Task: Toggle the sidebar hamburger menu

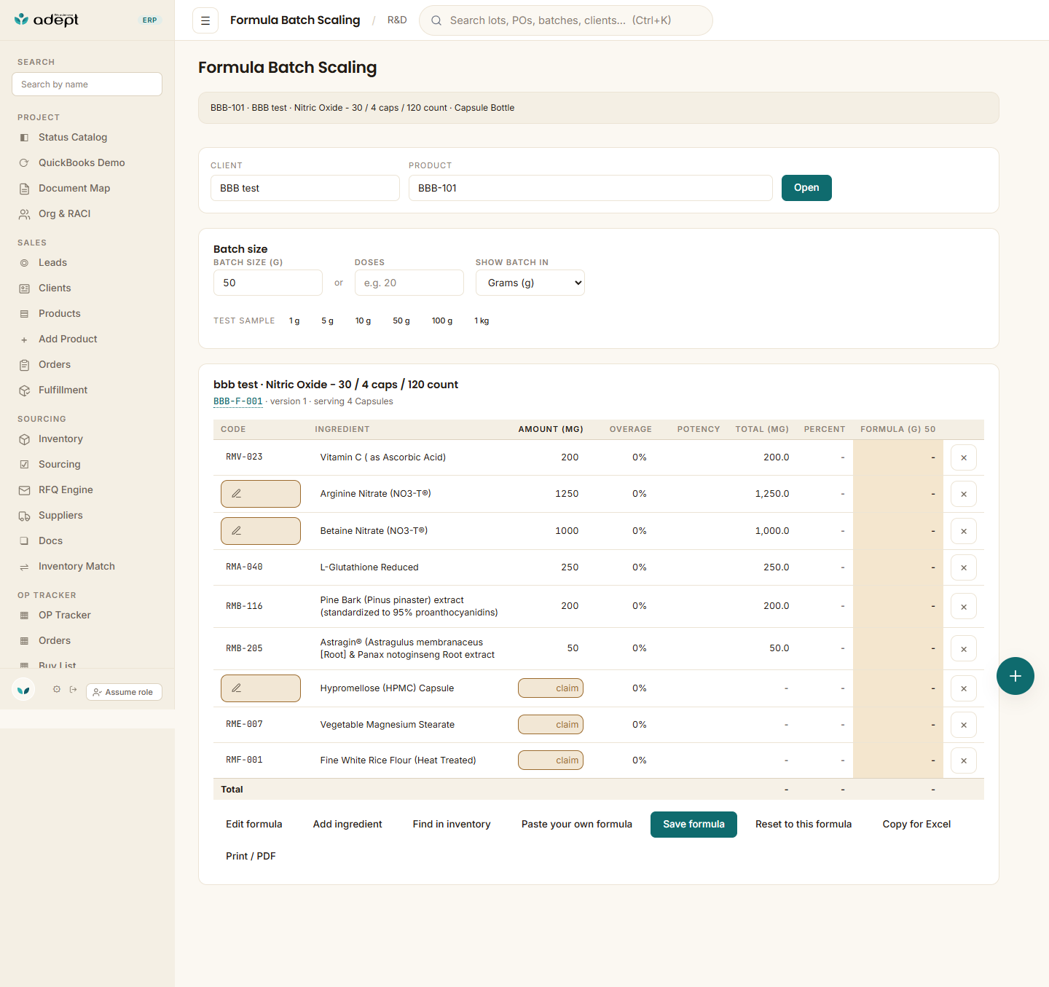Action: coord(205,20)
